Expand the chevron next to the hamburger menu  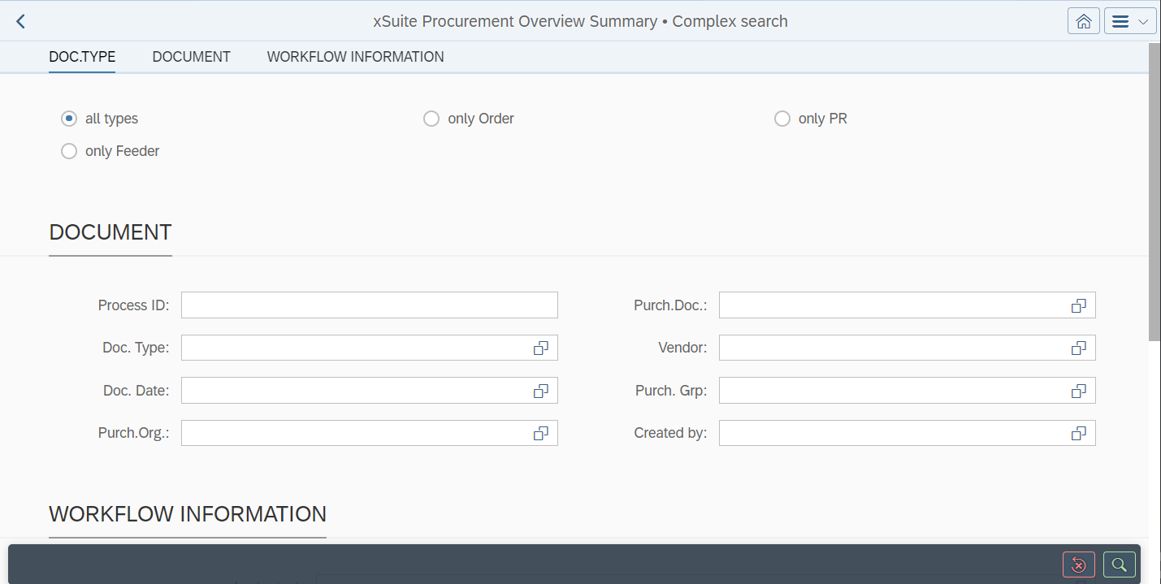tap(1144, 20)
